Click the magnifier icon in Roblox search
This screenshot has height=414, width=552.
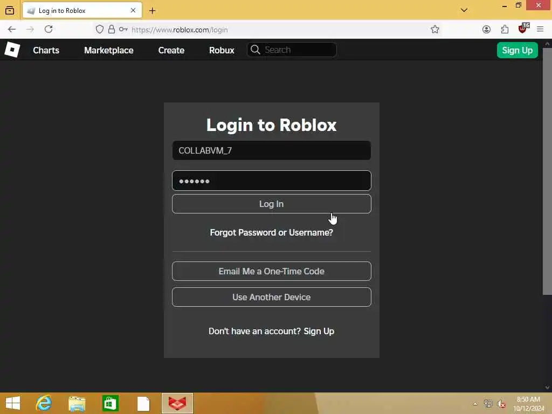coord(255,50)
